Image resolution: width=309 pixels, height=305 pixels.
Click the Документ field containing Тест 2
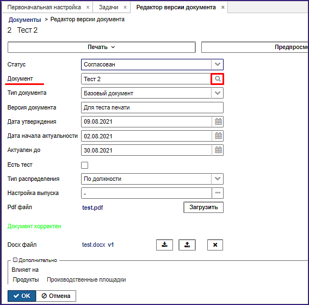point(146,79)
